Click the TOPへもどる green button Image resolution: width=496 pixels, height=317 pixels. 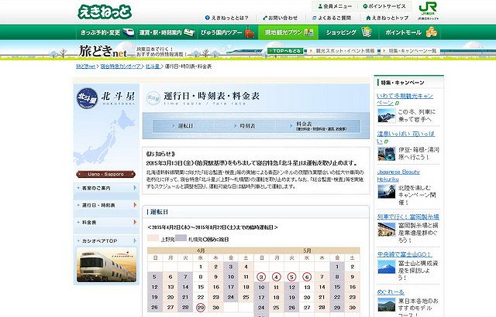(284, 51)
